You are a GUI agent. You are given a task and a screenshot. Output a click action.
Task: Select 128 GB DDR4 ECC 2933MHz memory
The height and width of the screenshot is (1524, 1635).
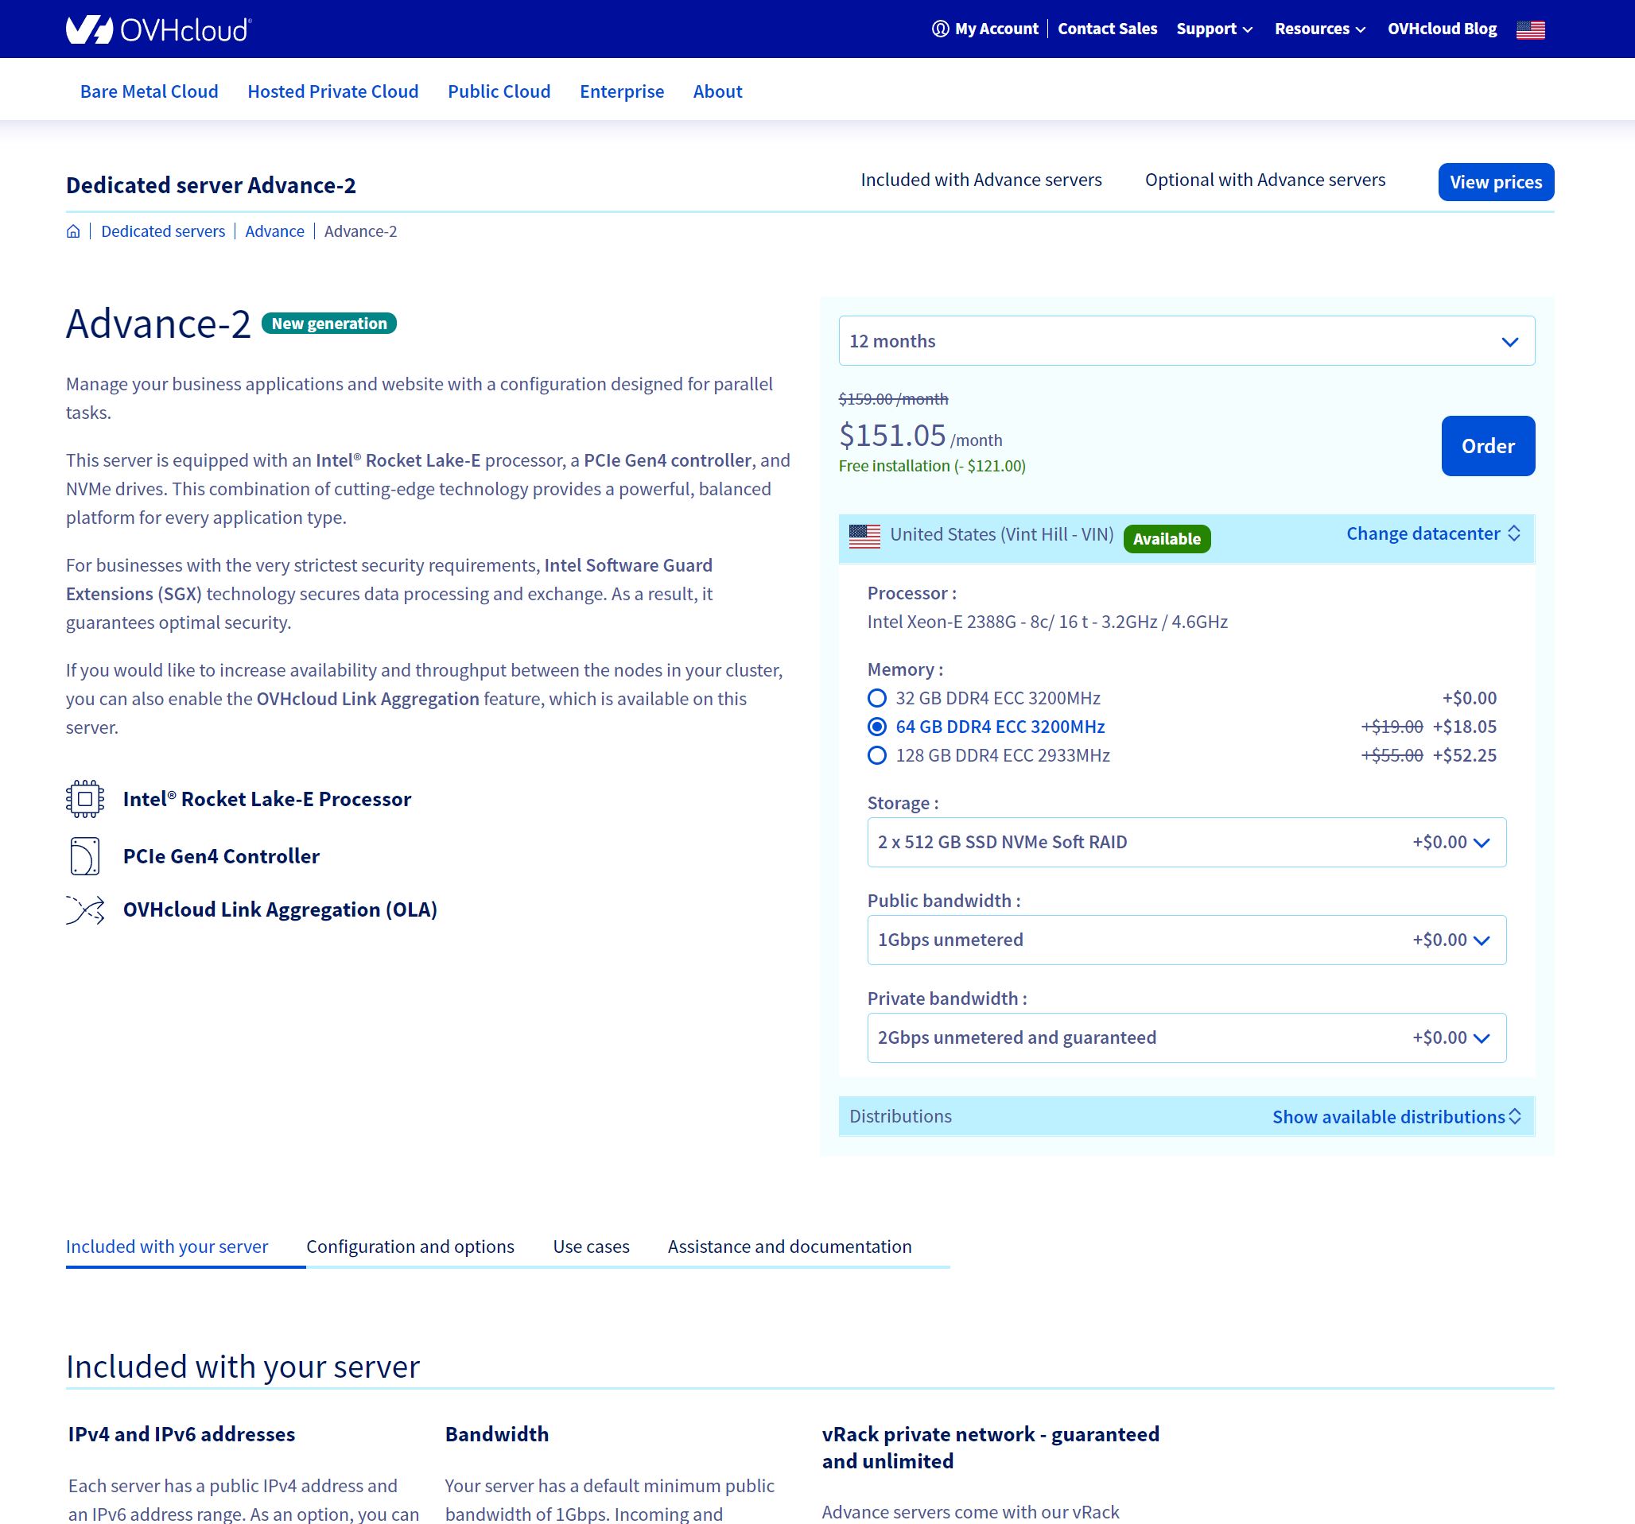tap(876, 755)
